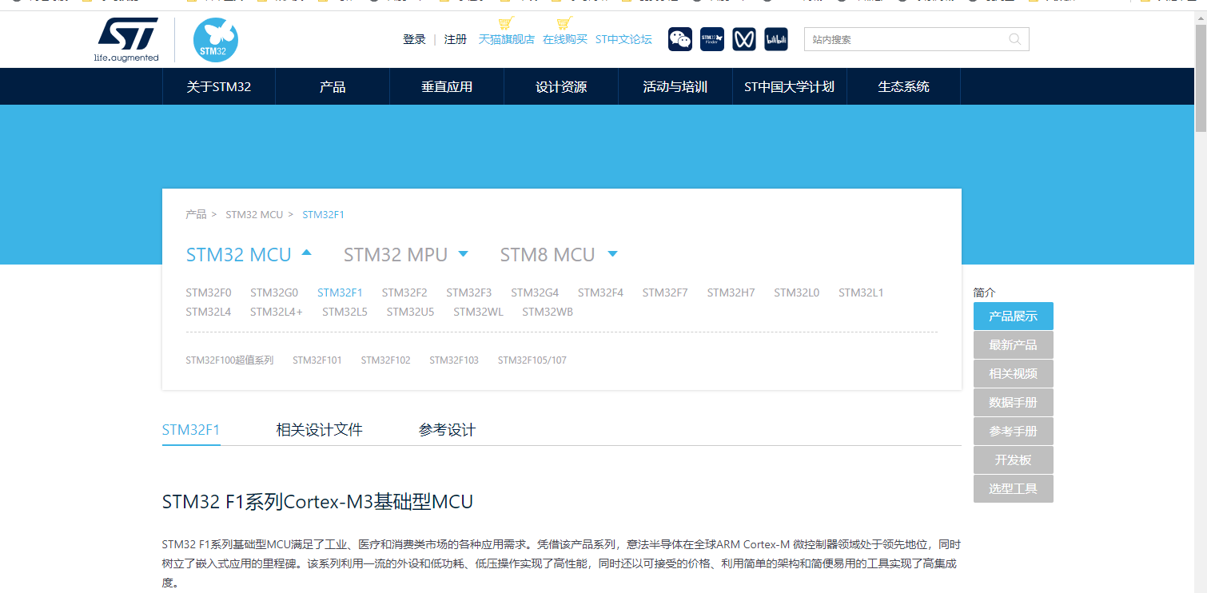Image resolution: width=1207 pixels, height=593 pixels.
Task: Select the STM32WL series
Action: (478, 312)
